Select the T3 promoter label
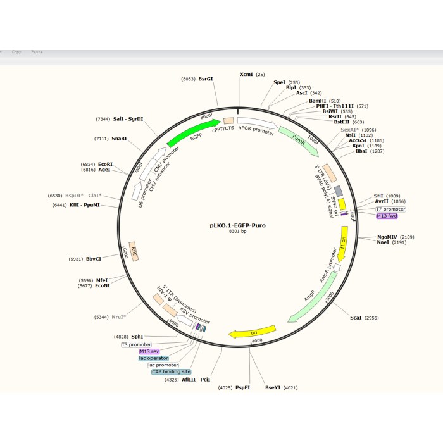This screenshot has height=443, width=443. coord(136,344)
